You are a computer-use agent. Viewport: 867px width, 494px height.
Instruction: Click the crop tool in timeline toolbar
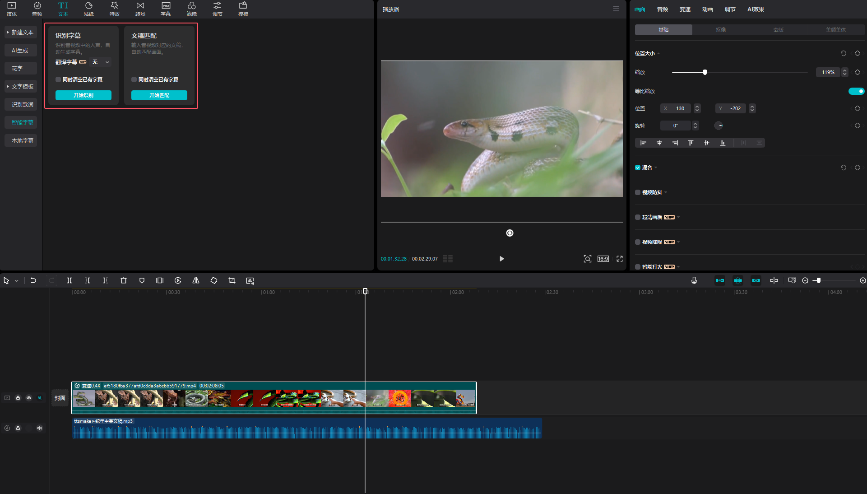tap(232, 280)
